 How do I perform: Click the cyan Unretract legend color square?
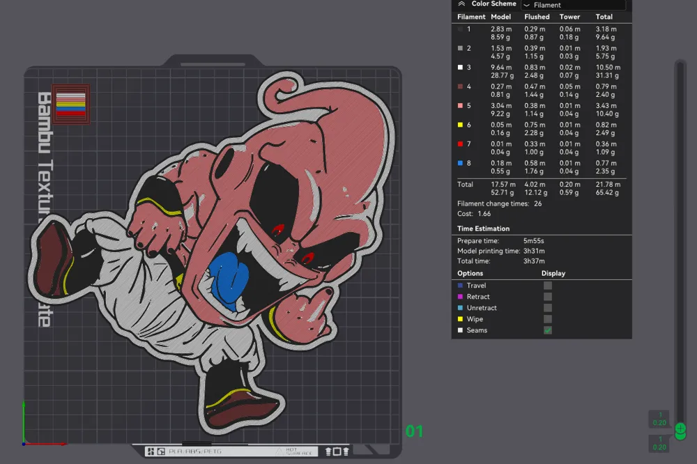[460, 307]
